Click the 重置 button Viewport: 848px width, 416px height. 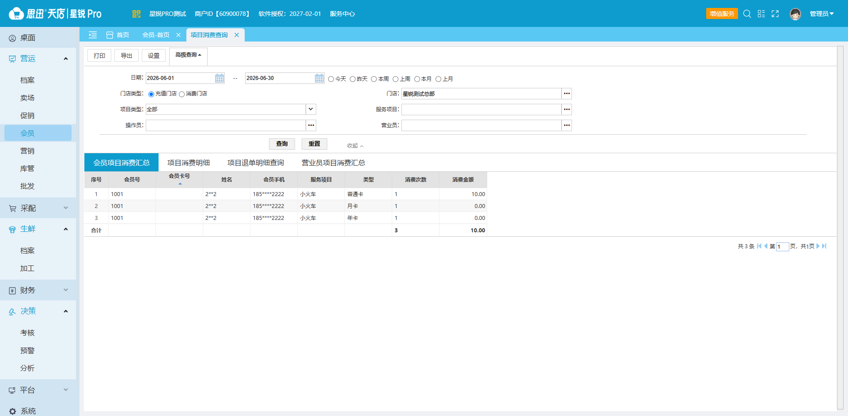(x=314, y=144)
